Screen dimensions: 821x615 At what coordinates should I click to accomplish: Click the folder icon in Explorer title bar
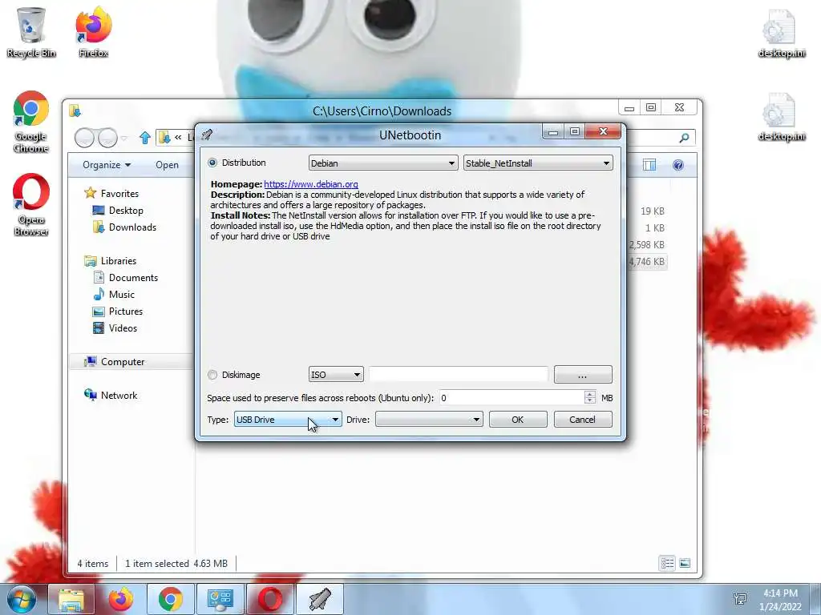click(75, 111)
